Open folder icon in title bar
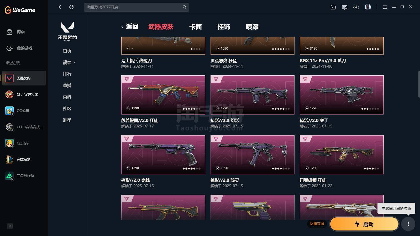 pos(333,7)
